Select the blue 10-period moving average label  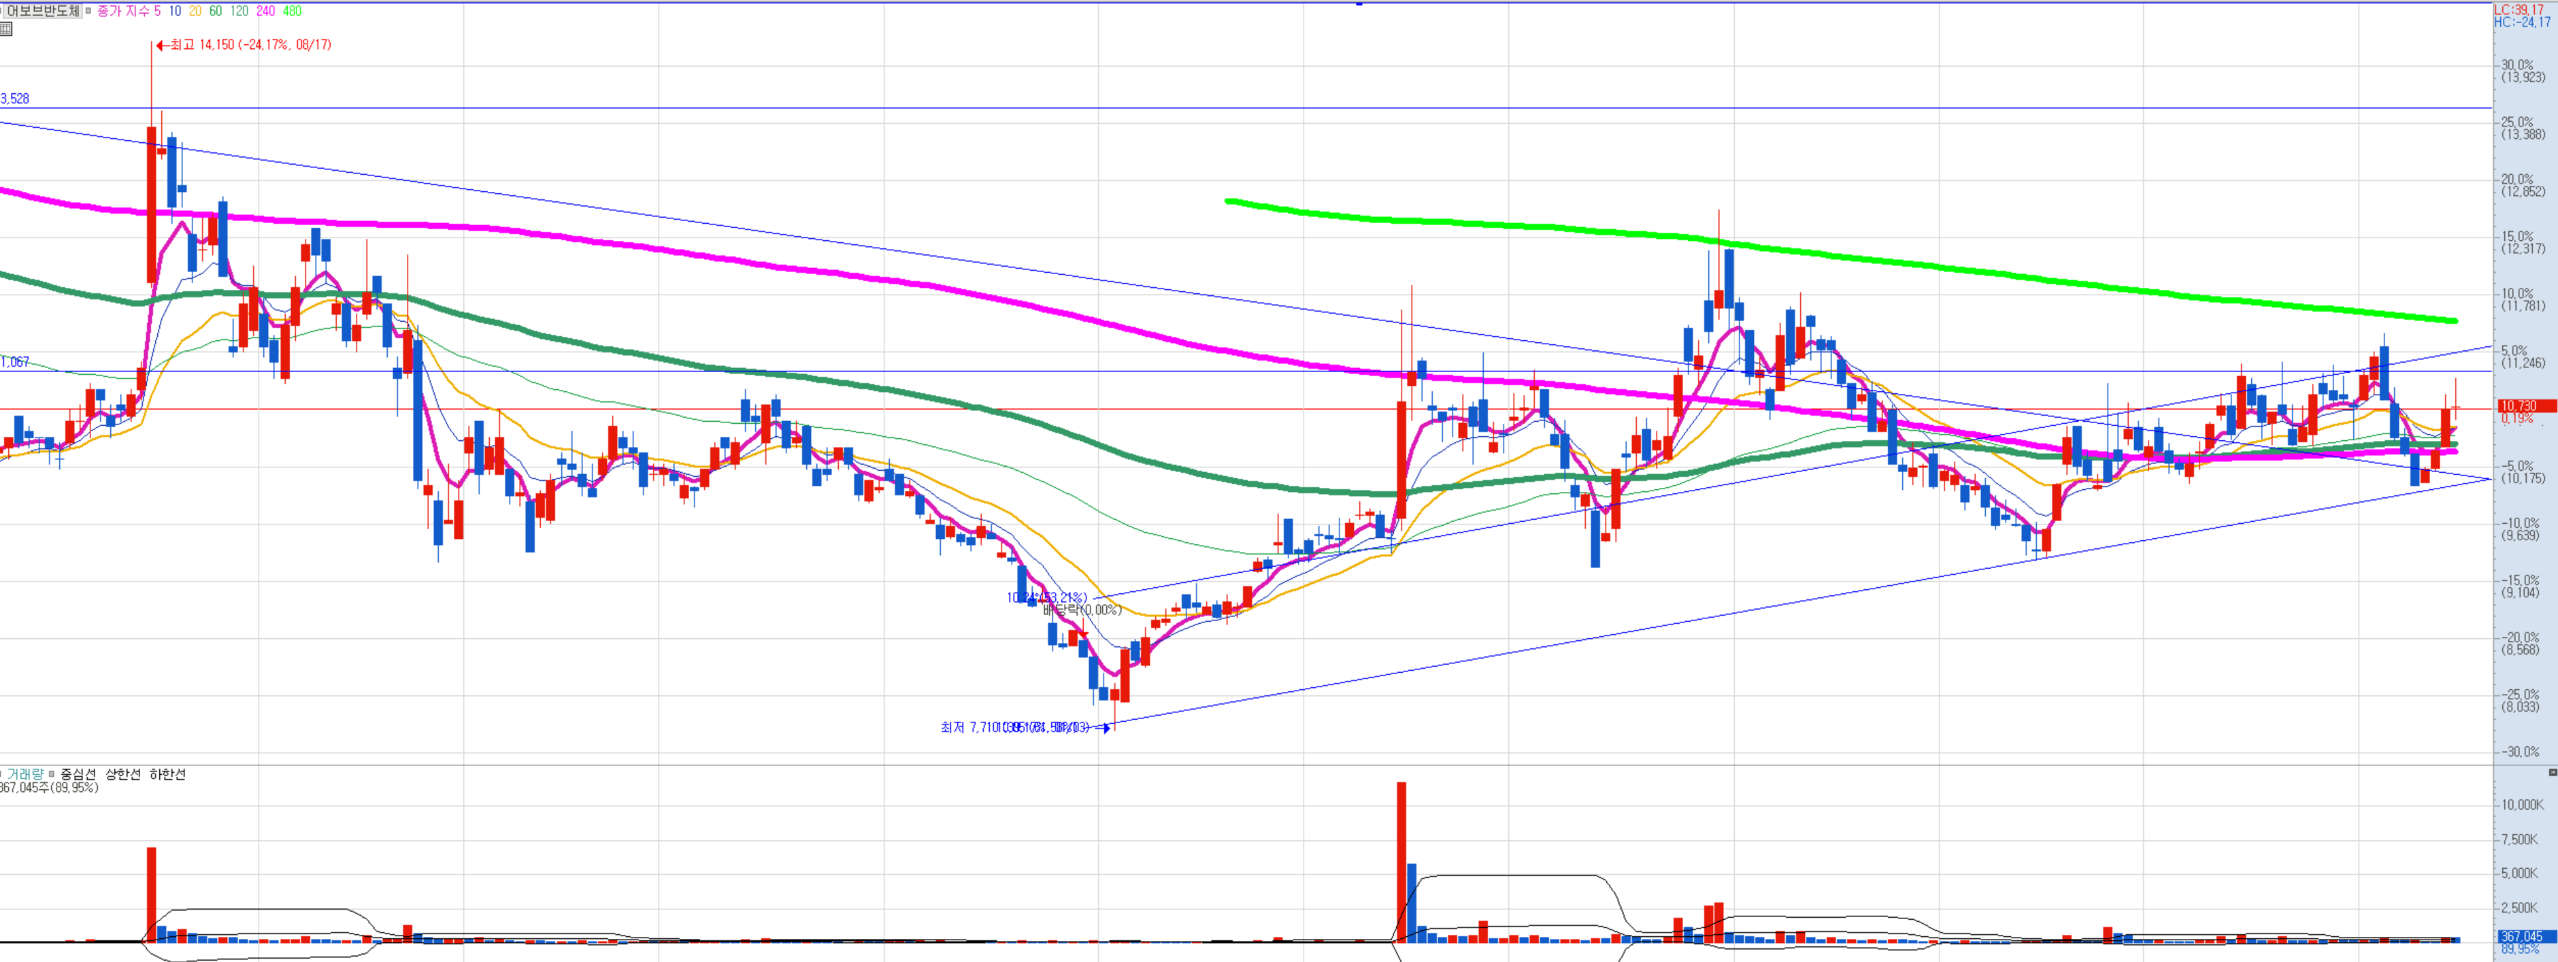[x=175, y=11]
